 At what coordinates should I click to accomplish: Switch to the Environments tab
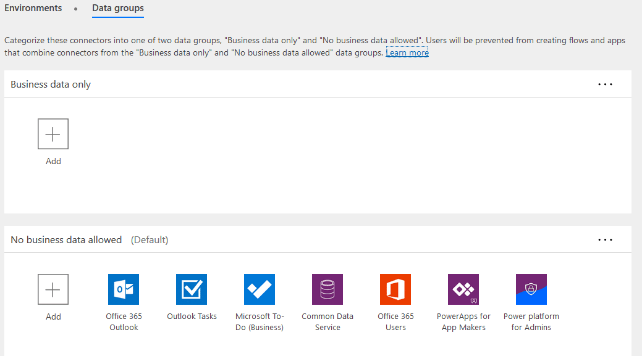pyautogui.click(x=33, y=8)
